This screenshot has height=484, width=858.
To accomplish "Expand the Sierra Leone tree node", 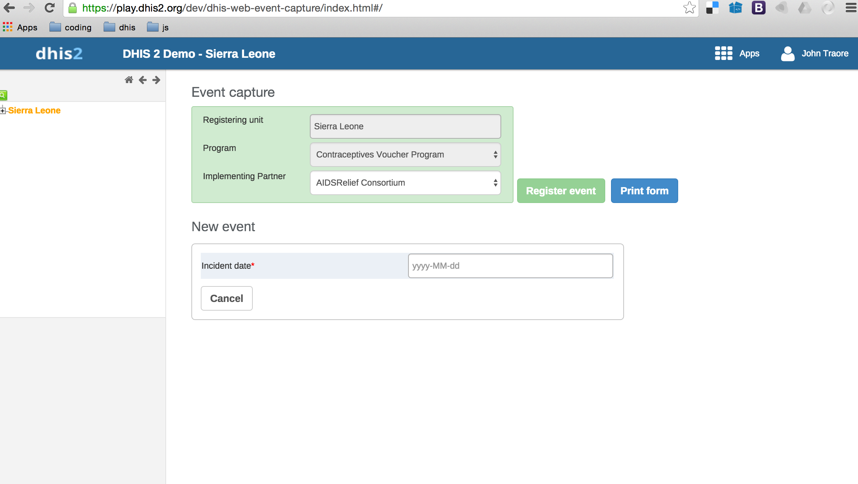I will pos(3,111).
